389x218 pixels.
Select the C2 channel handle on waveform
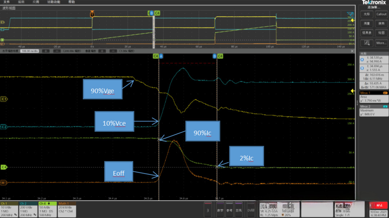pos(4,127)
